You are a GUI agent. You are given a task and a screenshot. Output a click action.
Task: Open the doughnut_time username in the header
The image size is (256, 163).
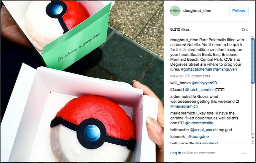click(197, 11)
